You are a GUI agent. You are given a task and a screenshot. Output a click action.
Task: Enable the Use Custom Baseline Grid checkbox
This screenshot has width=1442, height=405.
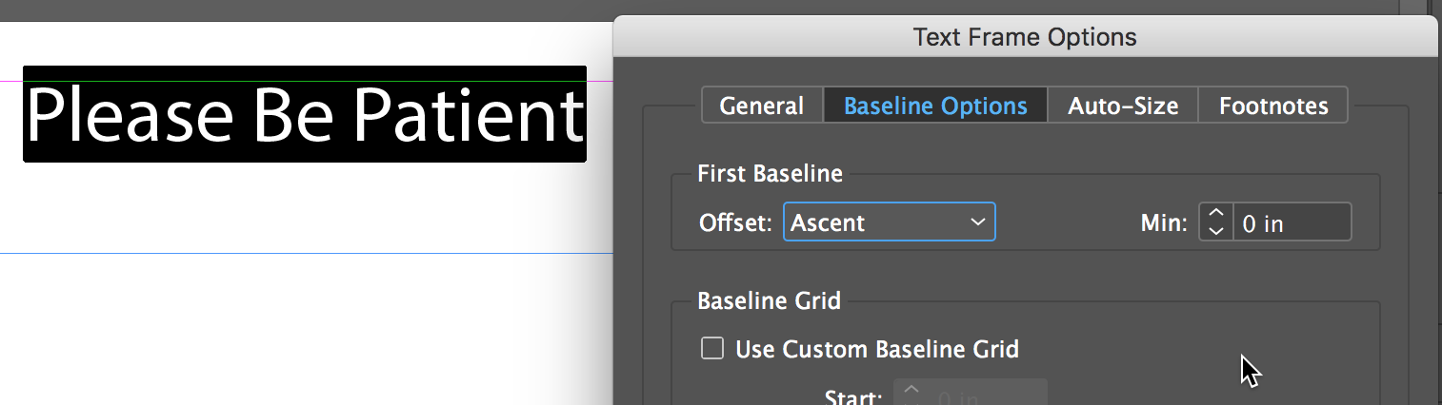[x=712, y=349]
